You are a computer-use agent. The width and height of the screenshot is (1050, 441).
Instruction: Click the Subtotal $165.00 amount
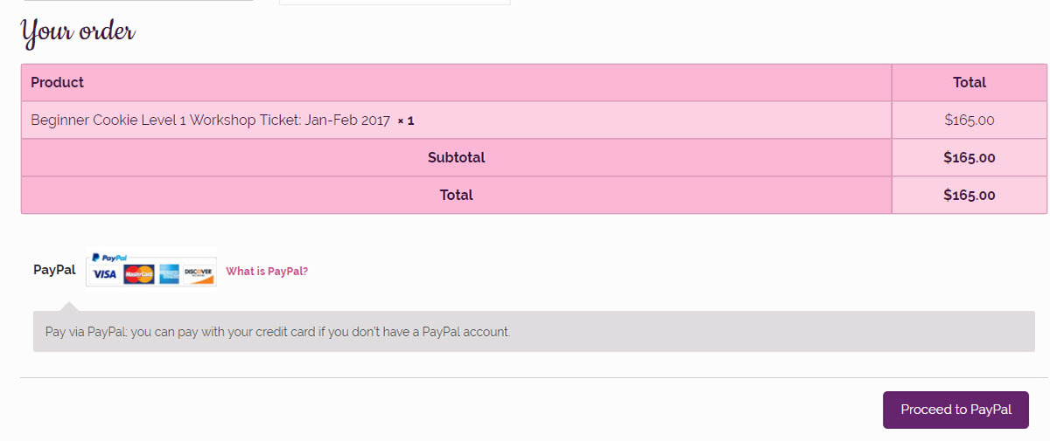pyautogui.click(x=969, y=157)
